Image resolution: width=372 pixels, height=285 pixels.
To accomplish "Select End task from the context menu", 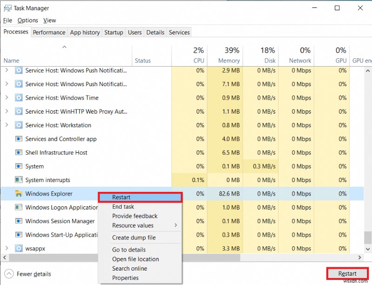I will pyautogui.click(x=123, y=207).
